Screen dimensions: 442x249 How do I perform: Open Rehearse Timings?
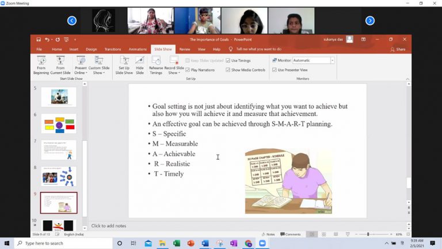[x=156, y=64]
